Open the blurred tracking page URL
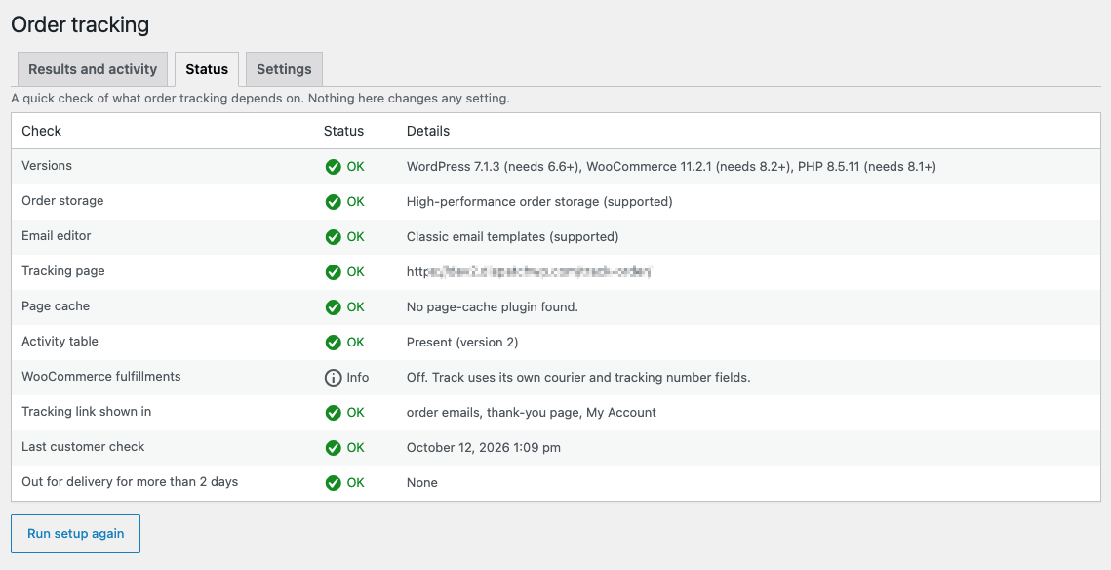Screen dimensions: 1111x570 coord(529,271)
